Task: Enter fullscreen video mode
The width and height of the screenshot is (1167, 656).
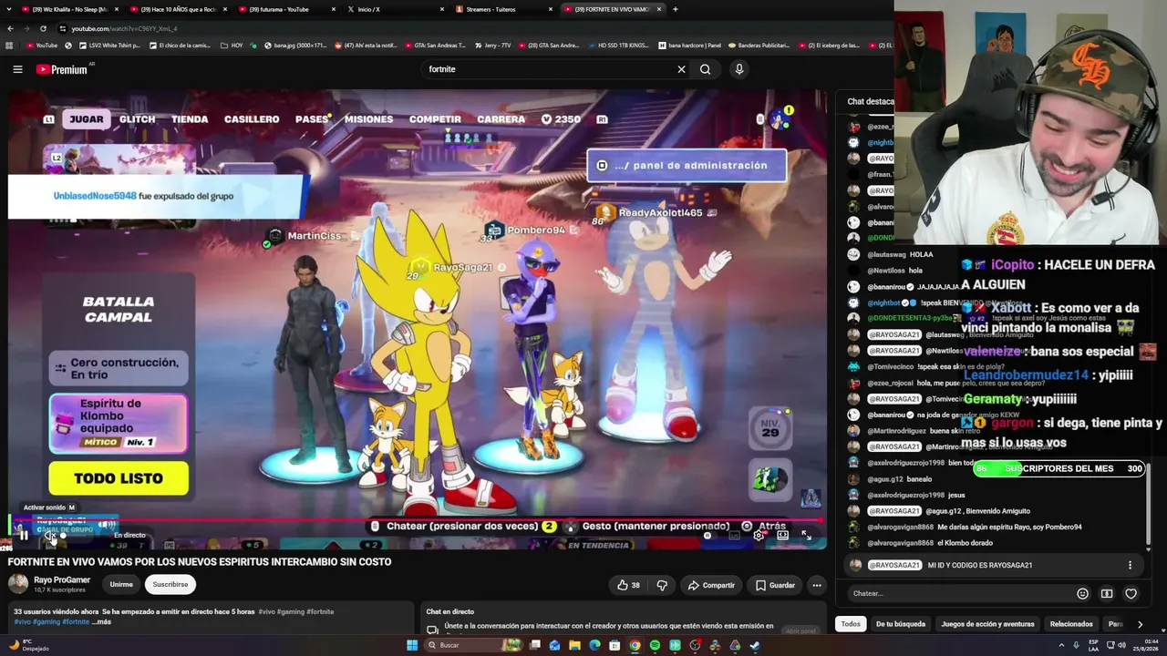Action: pyautogui.click(x=806, y=536)
